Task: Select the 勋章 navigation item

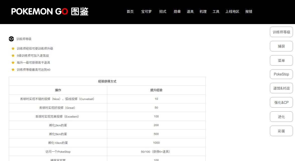Action: (x=177, y=12)
